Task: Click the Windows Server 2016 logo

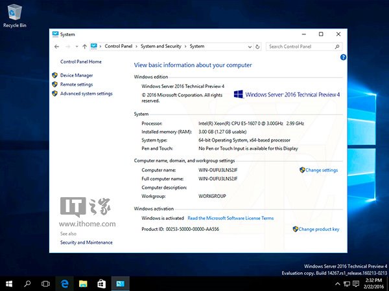Action: click(287, 94)
